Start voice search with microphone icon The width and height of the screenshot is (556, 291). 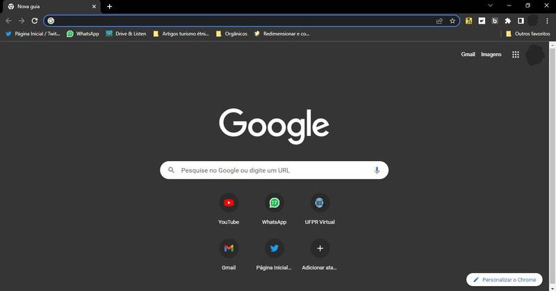[377, 170]
